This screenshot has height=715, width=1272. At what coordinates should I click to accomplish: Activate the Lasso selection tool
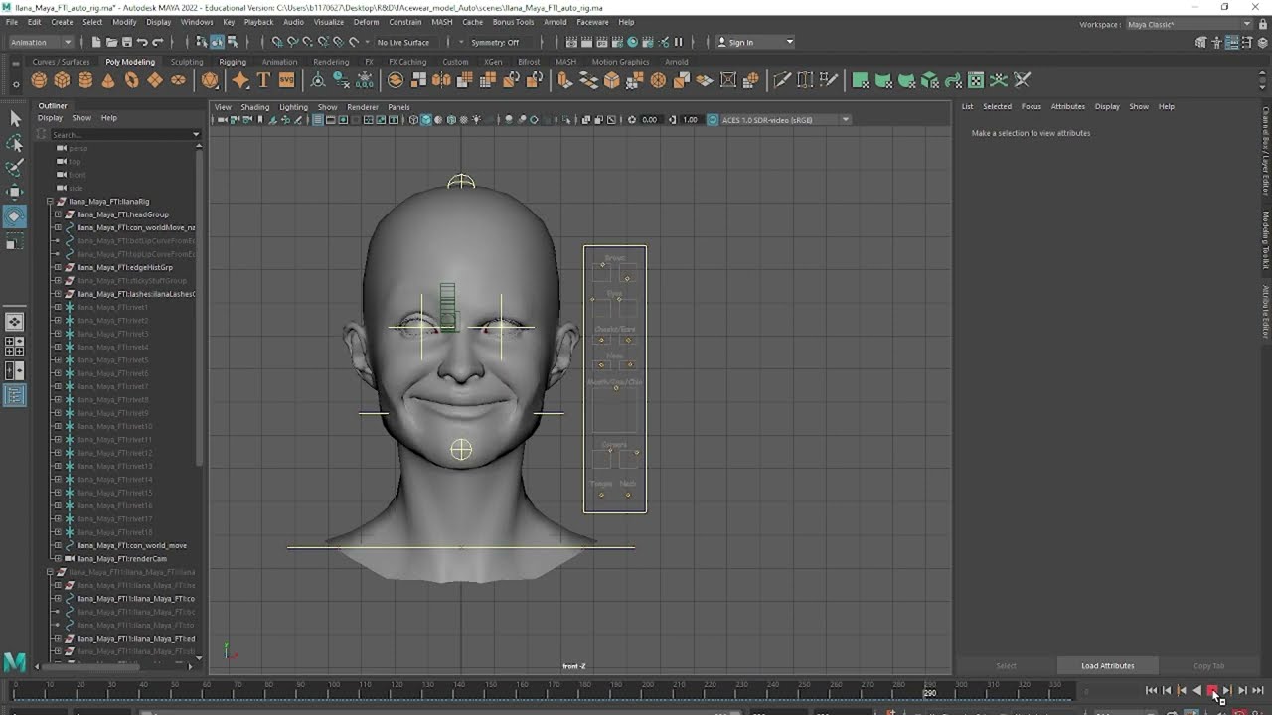tap(15, 143)
